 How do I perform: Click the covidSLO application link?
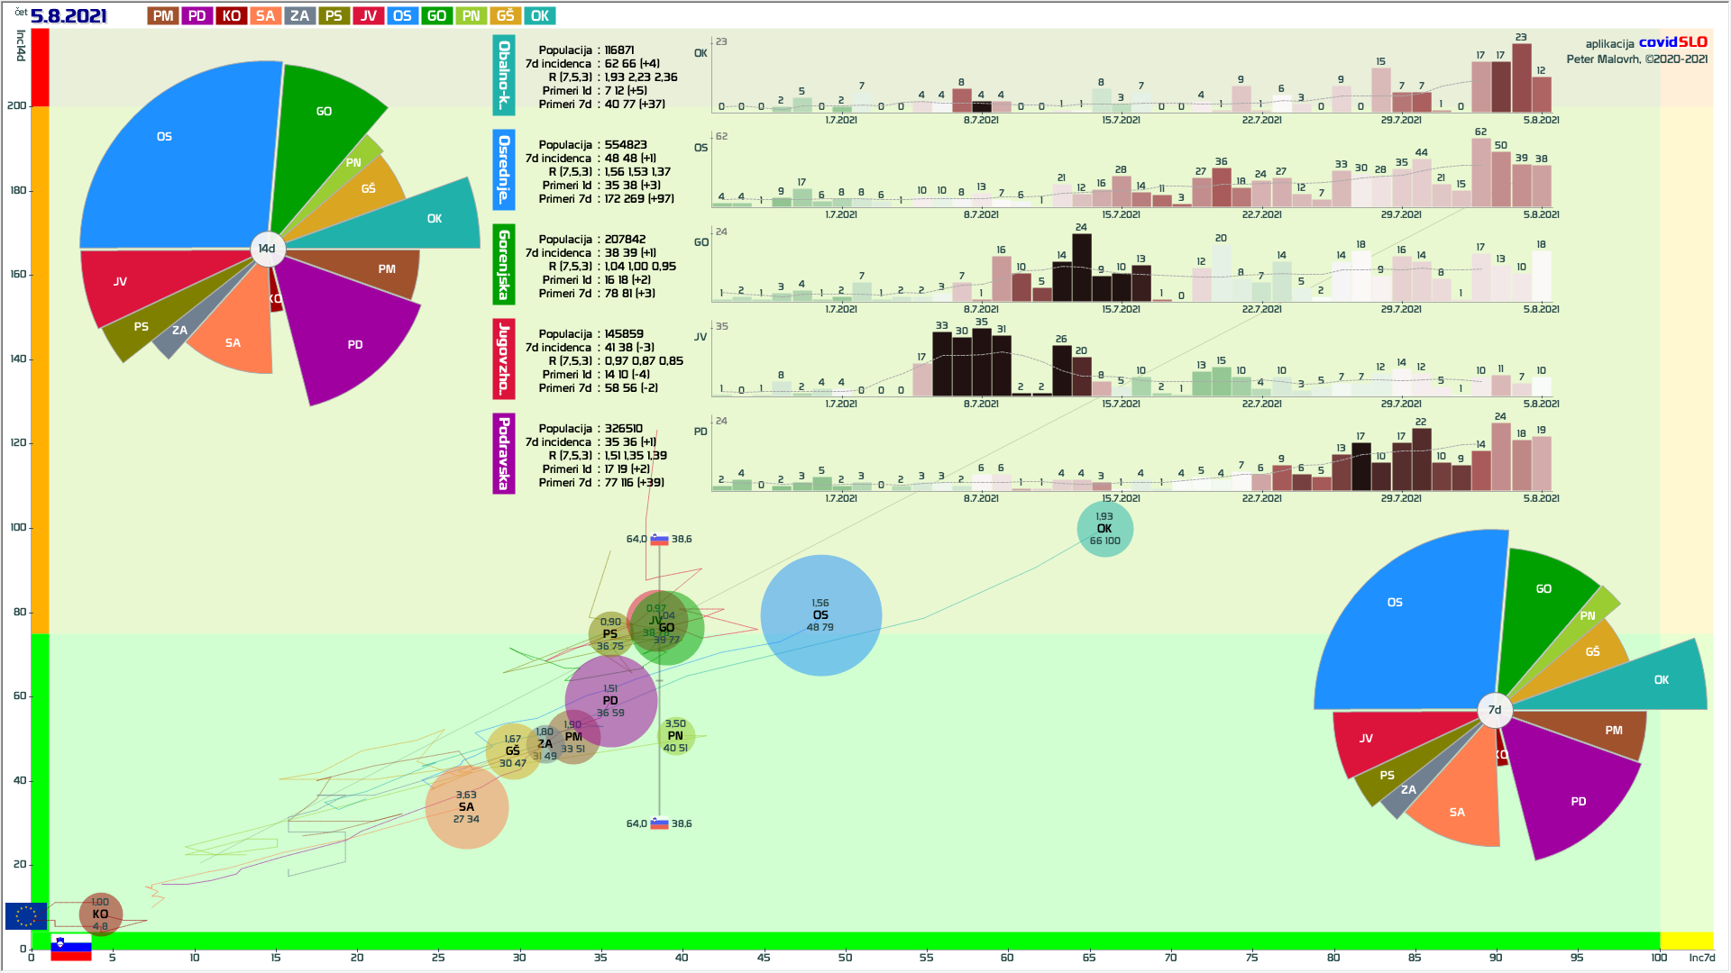click(x=1672, y=42)
